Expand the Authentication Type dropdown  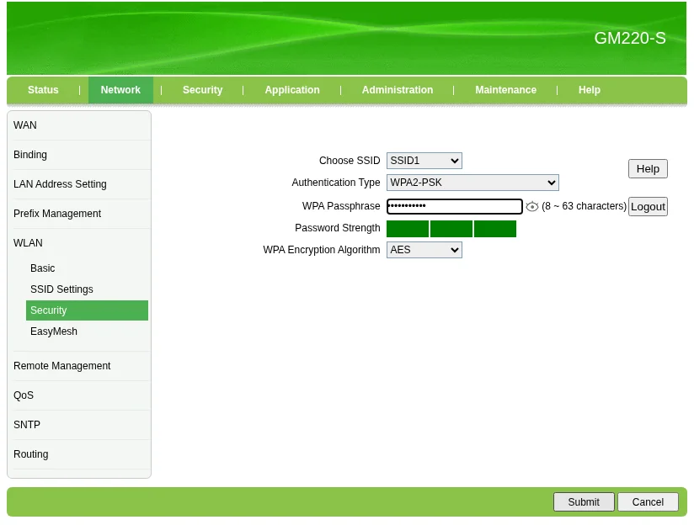click(x=472, y=183)
